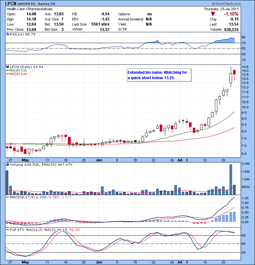Click the LPCN ticker symbol in the header
Viewport: 255px width, 265px height.
click(x=11, y=4)
